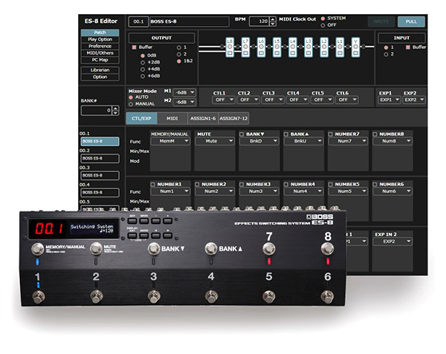Switch to the MIDI tab
This screenshot has height=354, width=446.
click(x=172, y=119)
